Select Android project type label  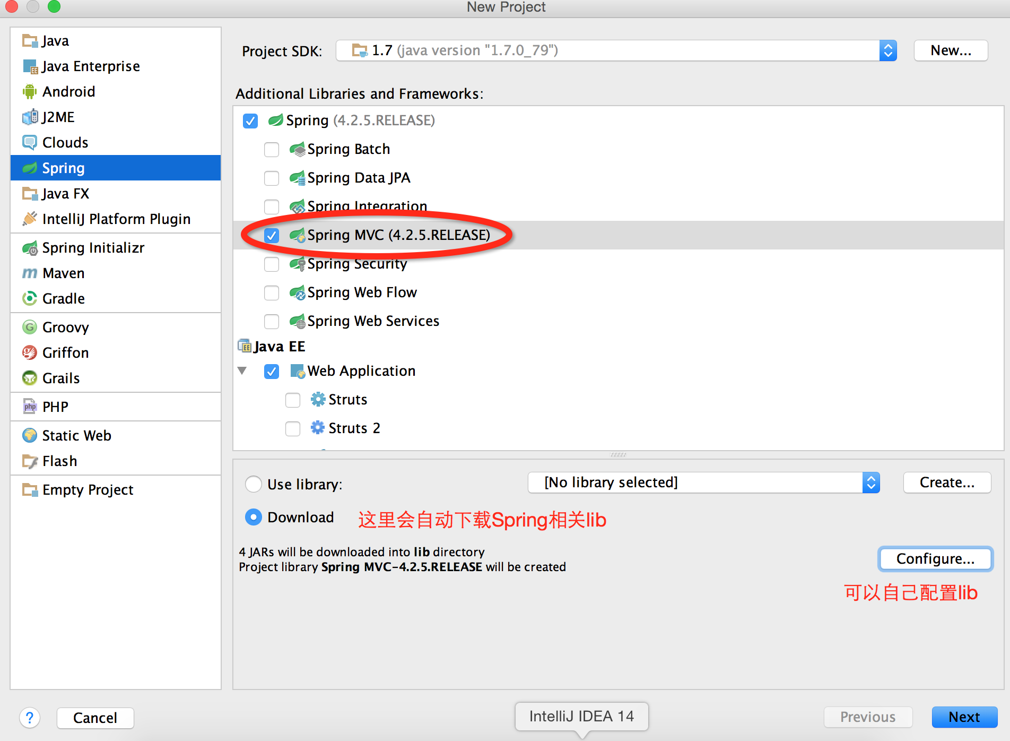click(x=69, y=92)
